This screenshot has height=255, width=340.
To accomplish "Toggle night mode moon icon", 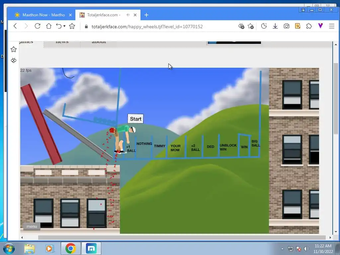I will (264, 26).
